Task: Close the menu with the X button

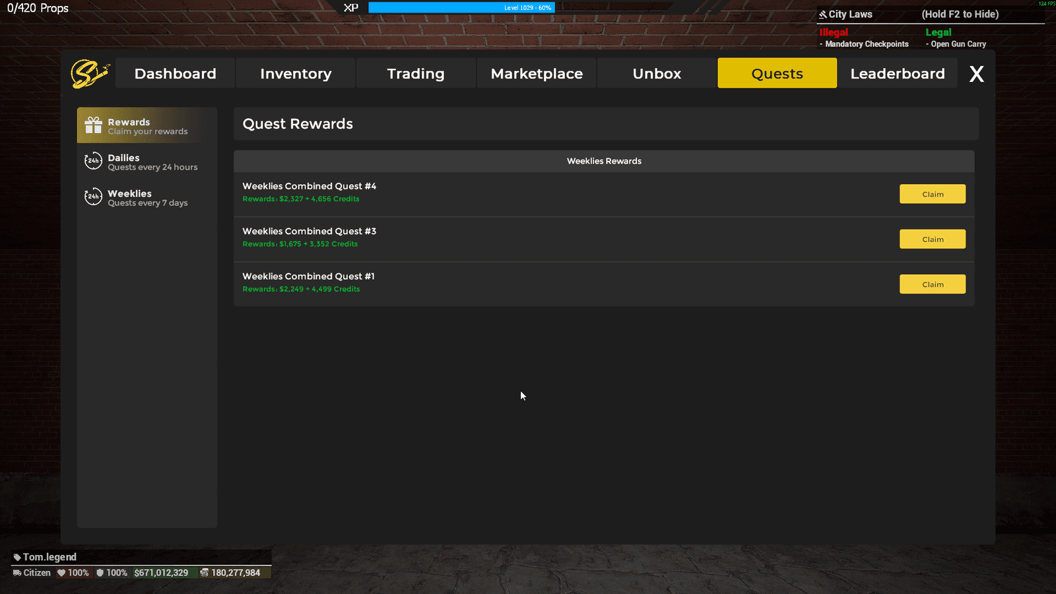Action: click(x=976, y=74)
